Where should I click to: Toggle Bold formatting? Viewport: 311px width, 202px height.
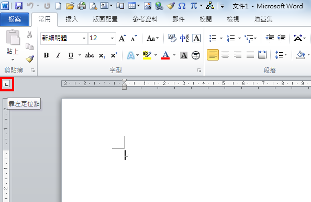click(46, 55)
